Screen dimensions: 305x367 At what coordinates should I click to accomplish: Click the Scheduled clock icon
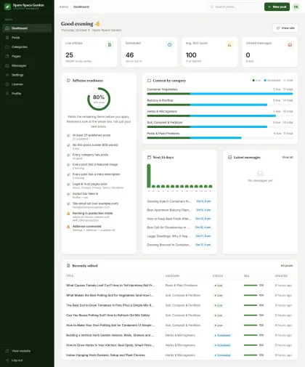coord(169,45)
